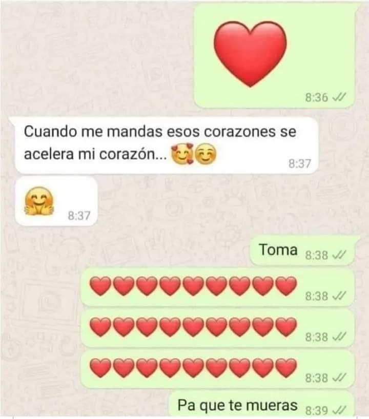Tap the smiling face with hearts emoji
This screenshot has height=419, width=369.
point(182,154)
